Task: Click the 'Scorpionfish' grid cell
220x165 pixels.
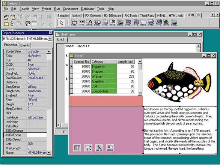Action: click(x=104, y=91)
